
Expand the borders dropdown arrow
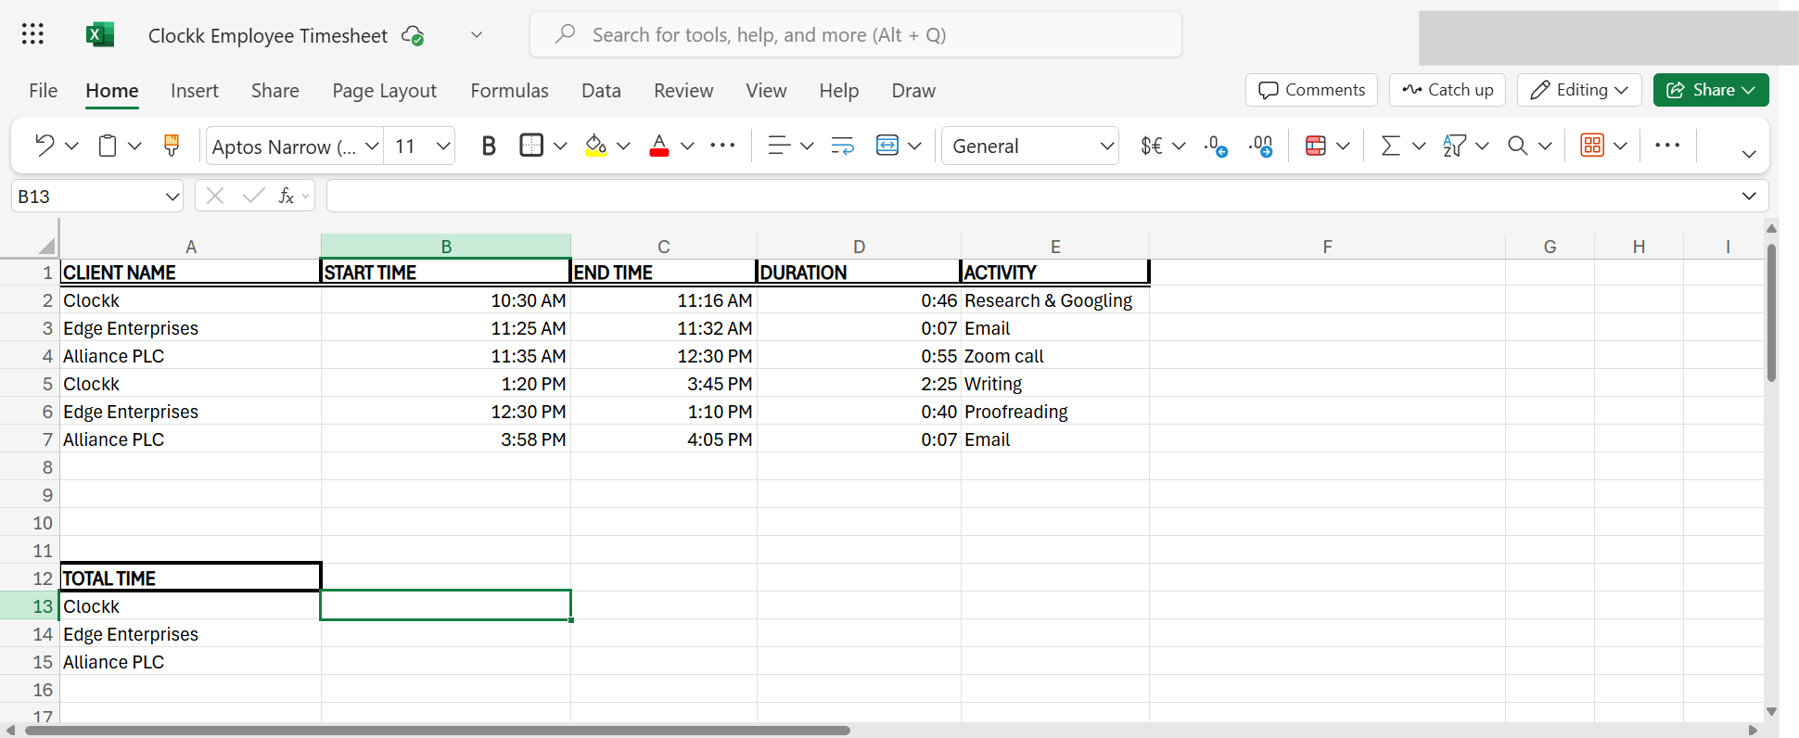tap(560, 146)
